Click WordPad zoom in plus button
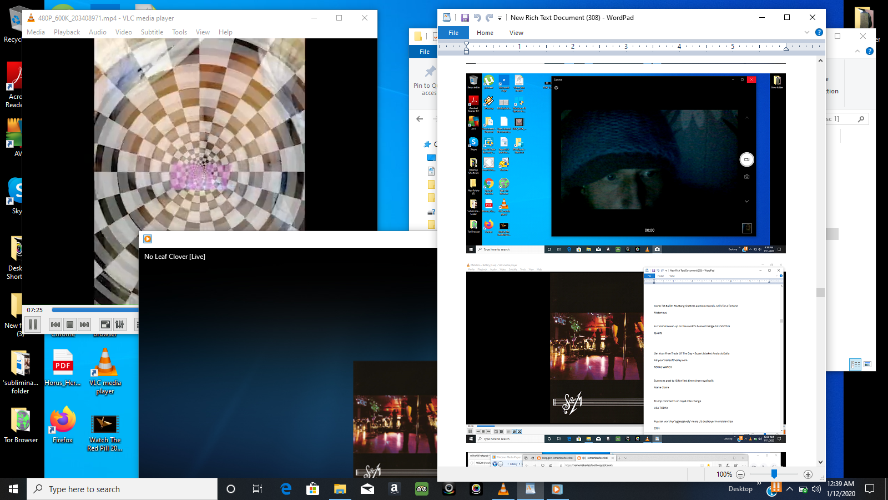This screenshot has height=500, width=888. [x=808, y=474]
